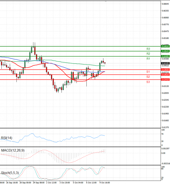Screen dimensions: 170x185
Task: Click the 5 Oct 04:00 time label
Action: pyautogui.click(x=78, y=183)
